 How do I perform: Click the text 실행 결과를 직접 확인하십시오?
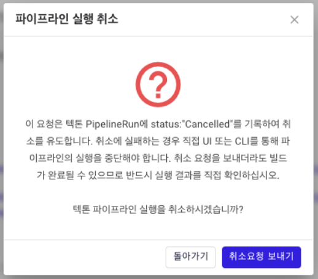pyautogui.click(x=217, y=175)
